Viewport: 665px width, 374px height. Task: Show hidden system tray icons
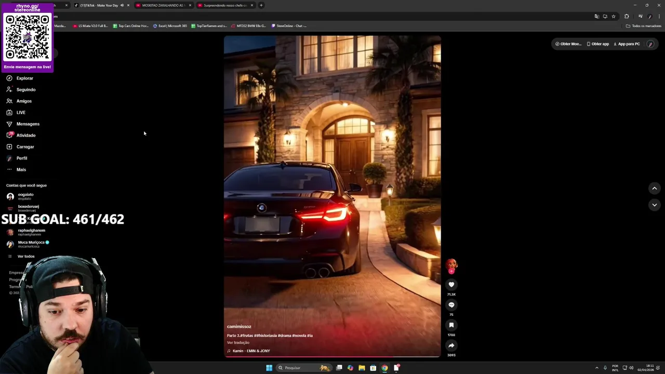pos(596,368)
